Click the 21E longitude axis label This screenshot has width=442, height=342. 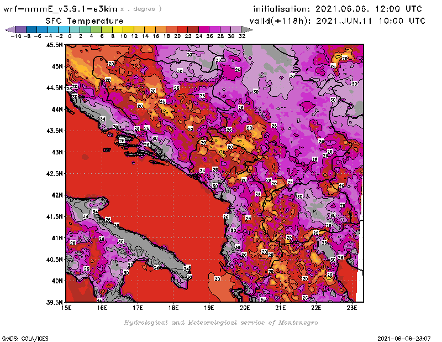point(281,308)
